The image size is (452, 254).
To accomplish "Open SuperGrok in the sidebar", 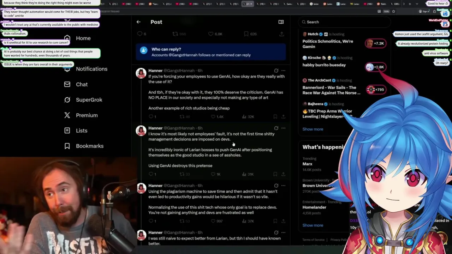I will 83,100.
